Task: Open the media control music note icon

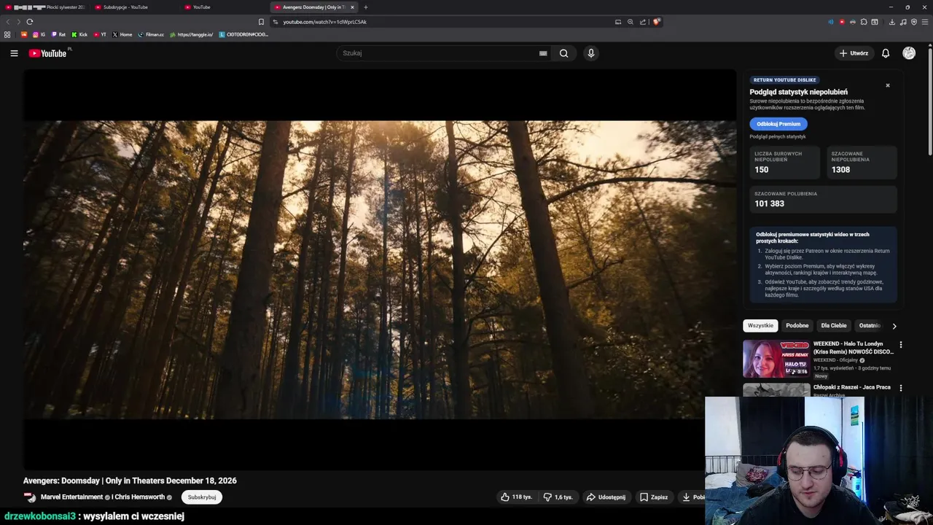Action: 903,22
